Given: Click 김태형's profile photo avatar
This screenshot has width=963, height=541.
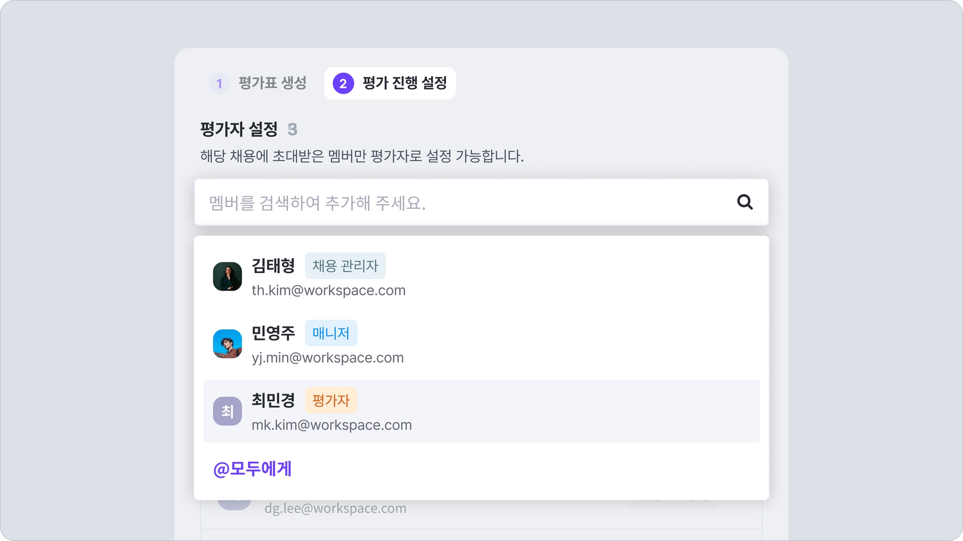Looking at the screenshot, I should point(227,277).
